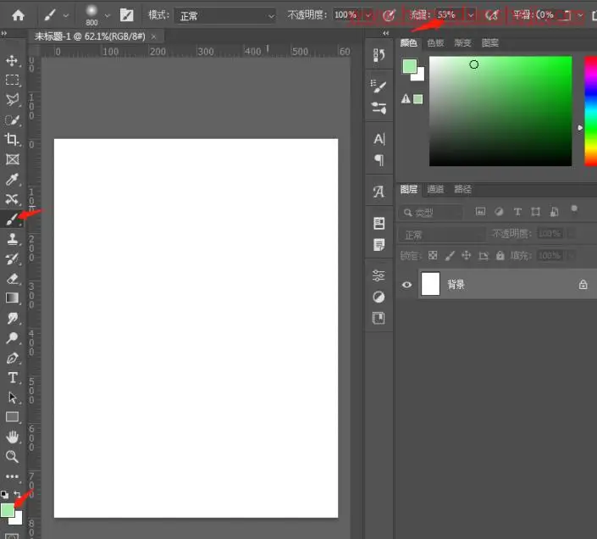Toggle lock transparent pixels in layers panel
This screenshot has width=597, height=539.
point(433,255)
